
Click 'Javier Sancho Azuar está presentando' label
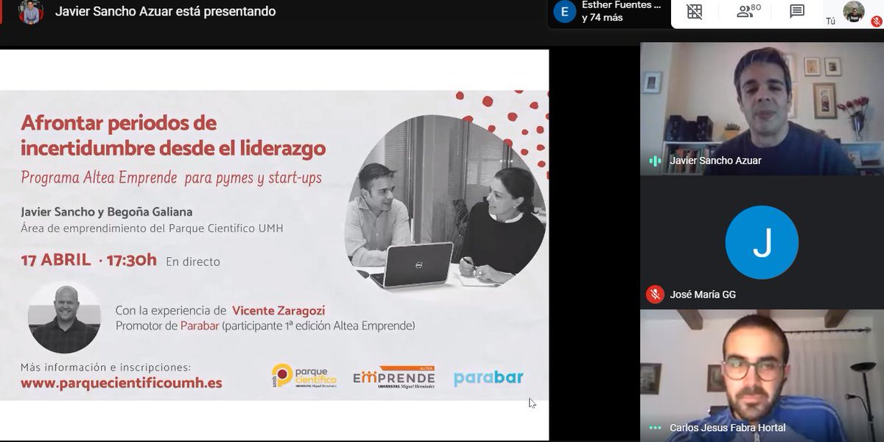[166, 12]
